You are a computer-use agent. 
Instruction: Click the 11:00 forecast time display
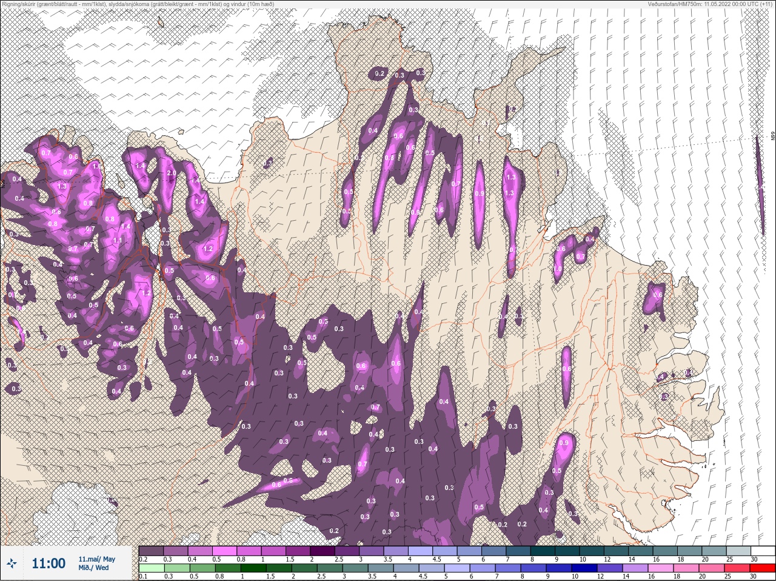[48, 563]
